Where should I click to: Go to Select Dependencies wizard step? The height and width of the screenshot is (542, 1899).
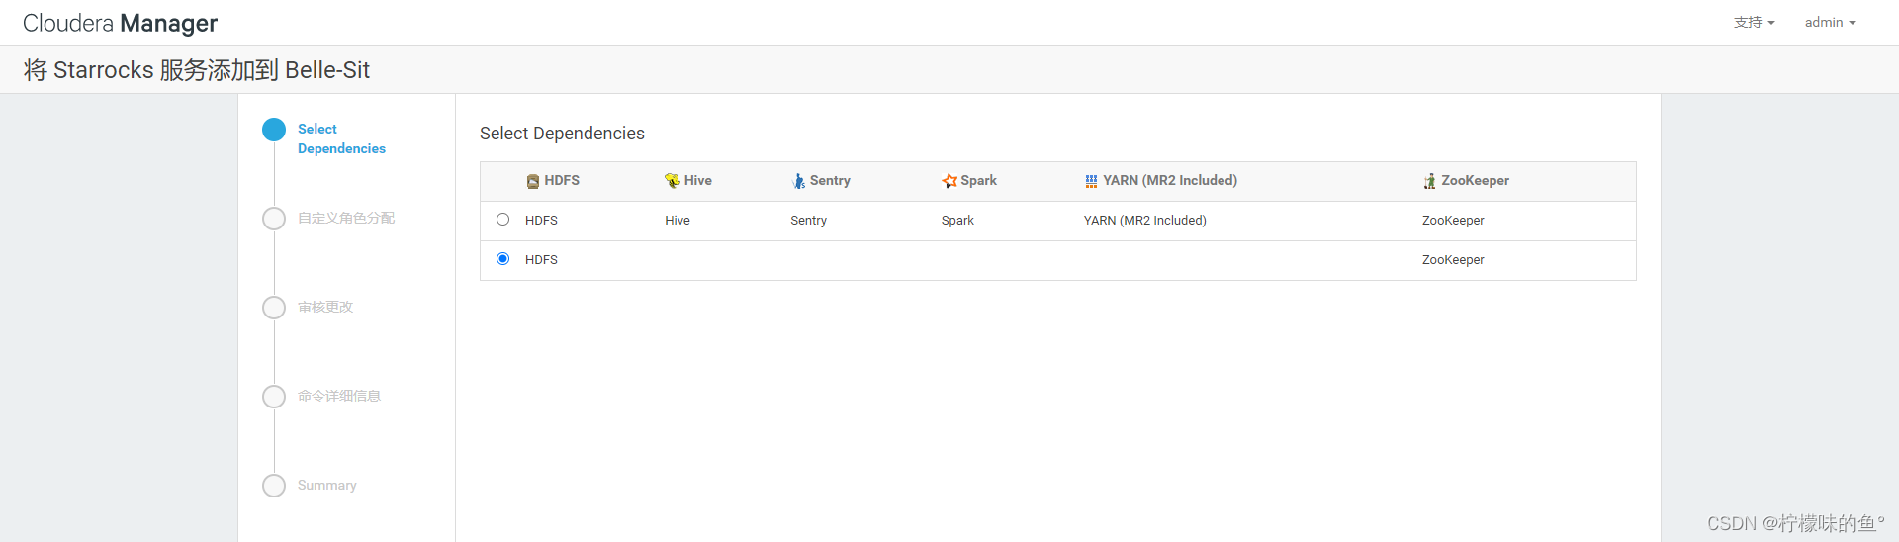[341, 138]
